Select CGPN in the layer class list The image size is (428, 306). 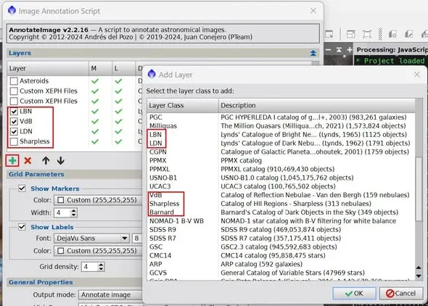tap(157, 152)
